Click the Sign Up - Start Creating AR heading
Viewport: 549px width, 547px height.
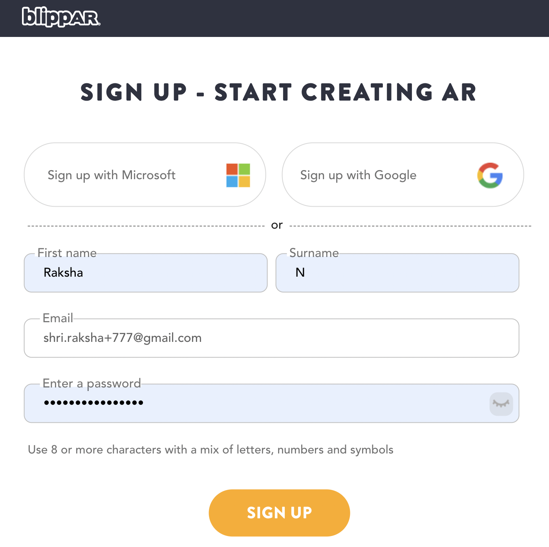pos(278,92)
